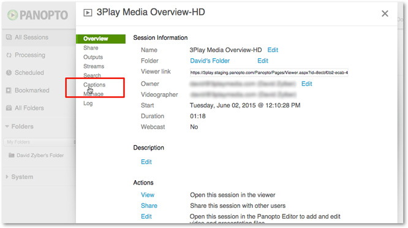Image resolution: width=408 pixels, height=228 pixels.
Task: Open the Captions tab
Action: coord(94,85)
